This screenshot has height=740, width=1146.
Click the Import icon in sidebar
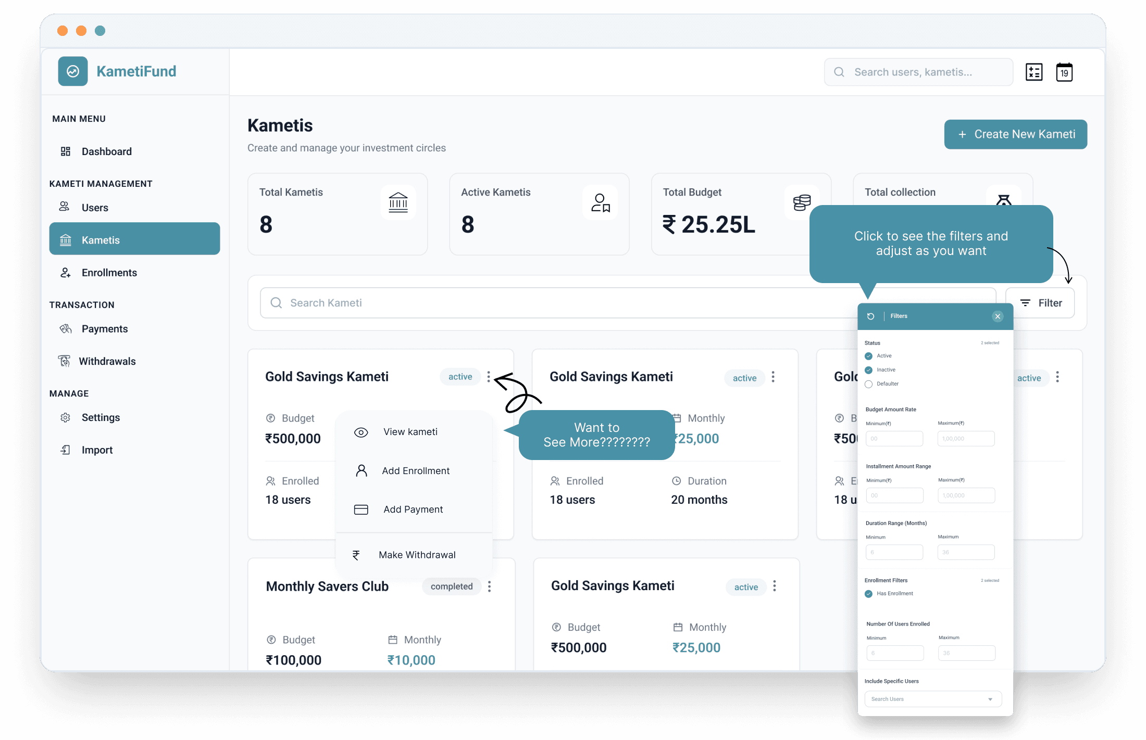(x=65, y=450)
